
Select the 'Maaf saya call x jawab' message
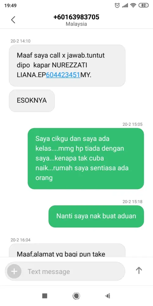67,65
